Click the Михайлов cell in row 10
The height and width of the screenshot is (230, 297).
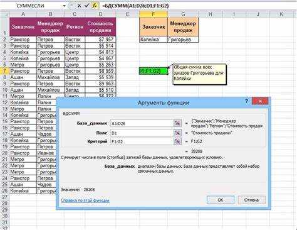(x=50, y=90)
